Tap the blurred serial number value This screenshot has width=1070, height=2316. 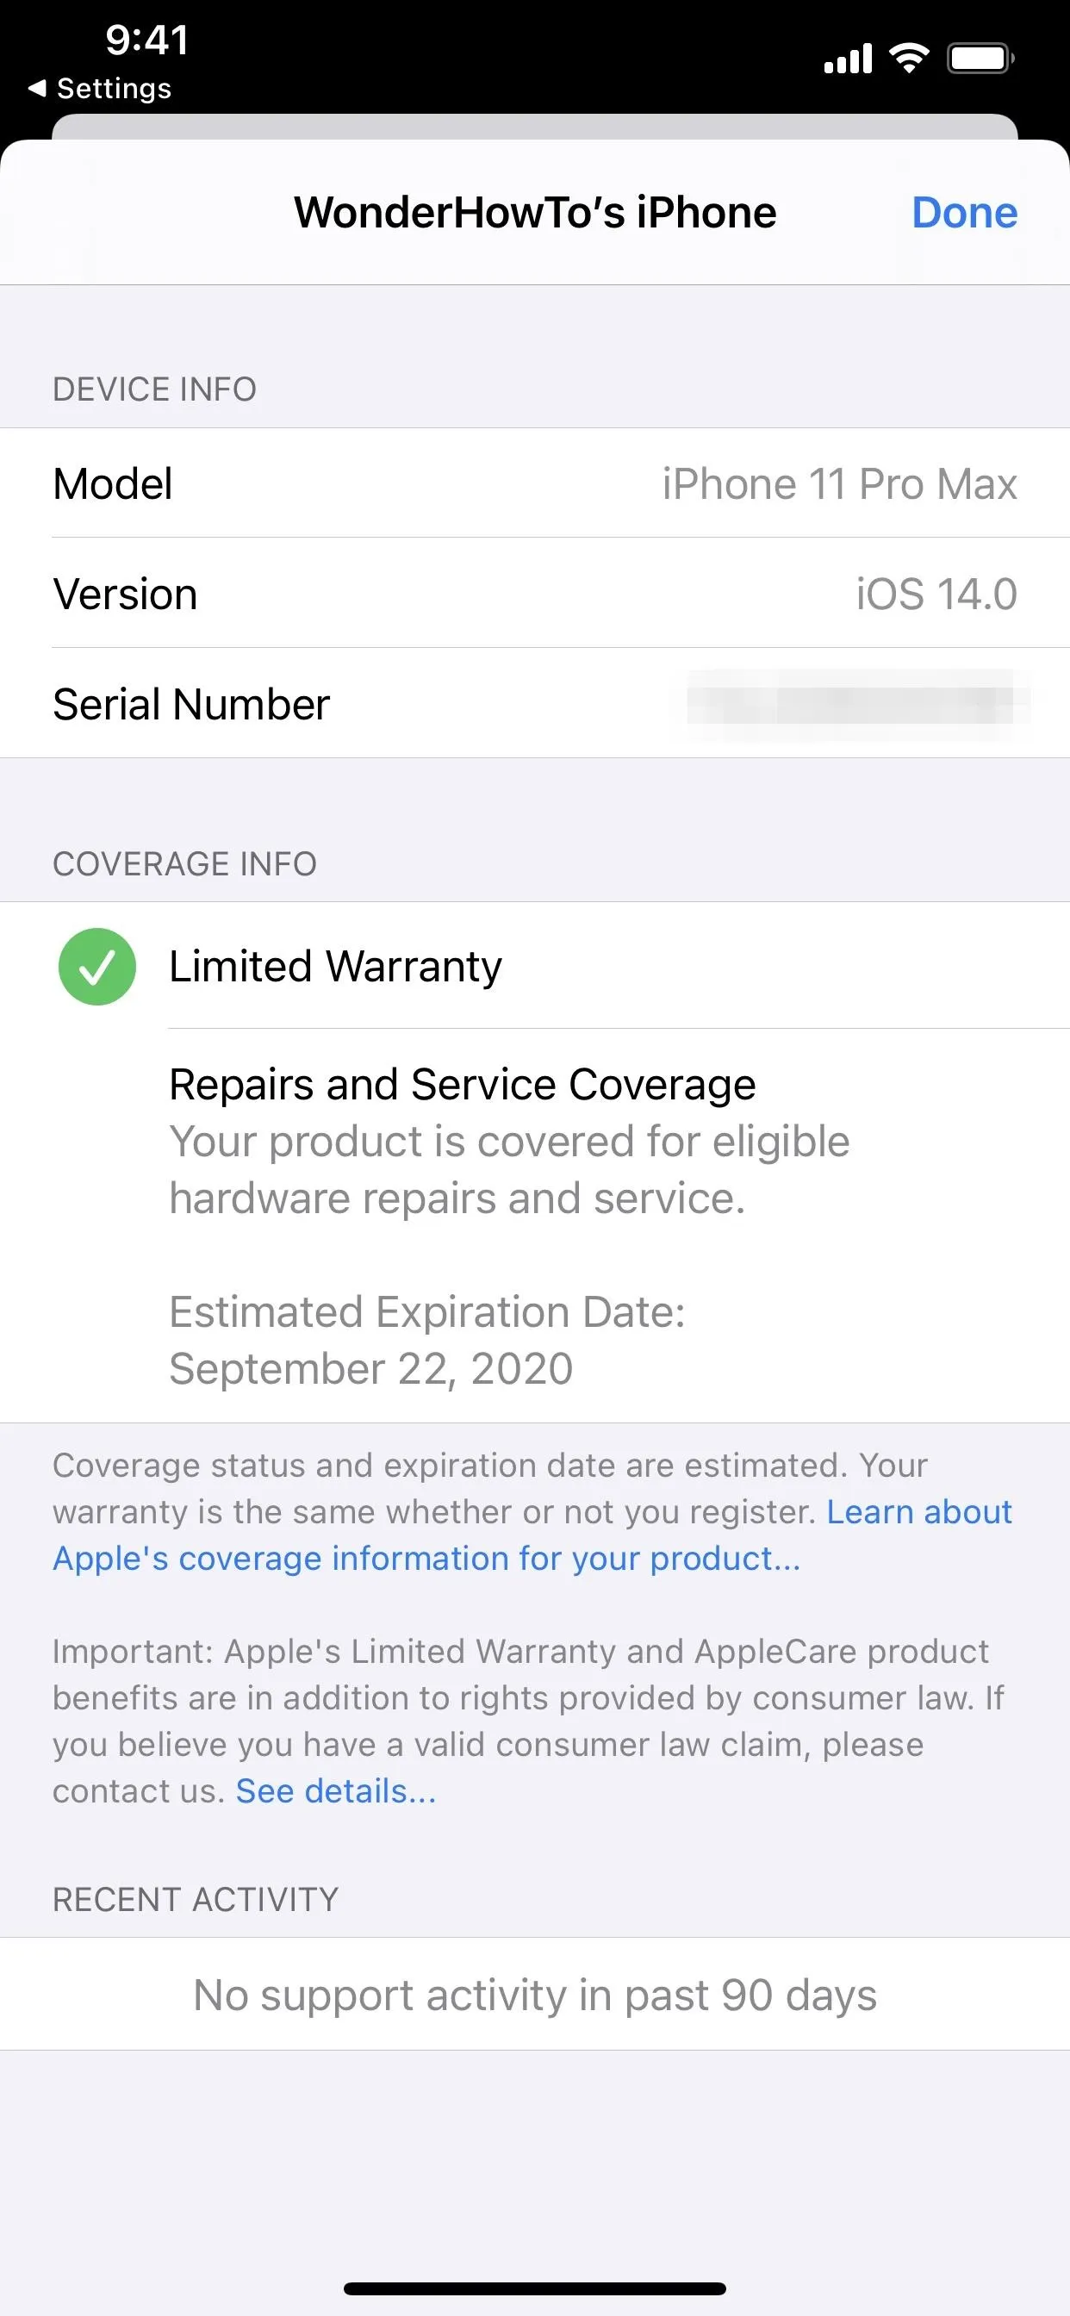click(857, 705)
